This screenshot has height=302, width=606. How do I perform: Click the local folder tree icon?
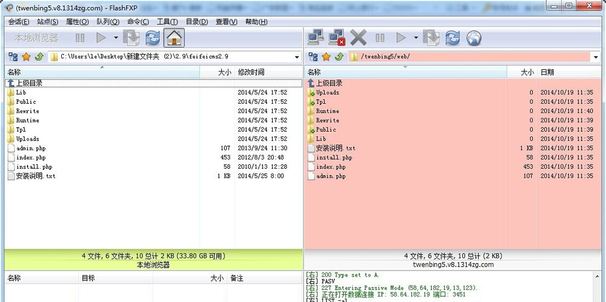13,57
